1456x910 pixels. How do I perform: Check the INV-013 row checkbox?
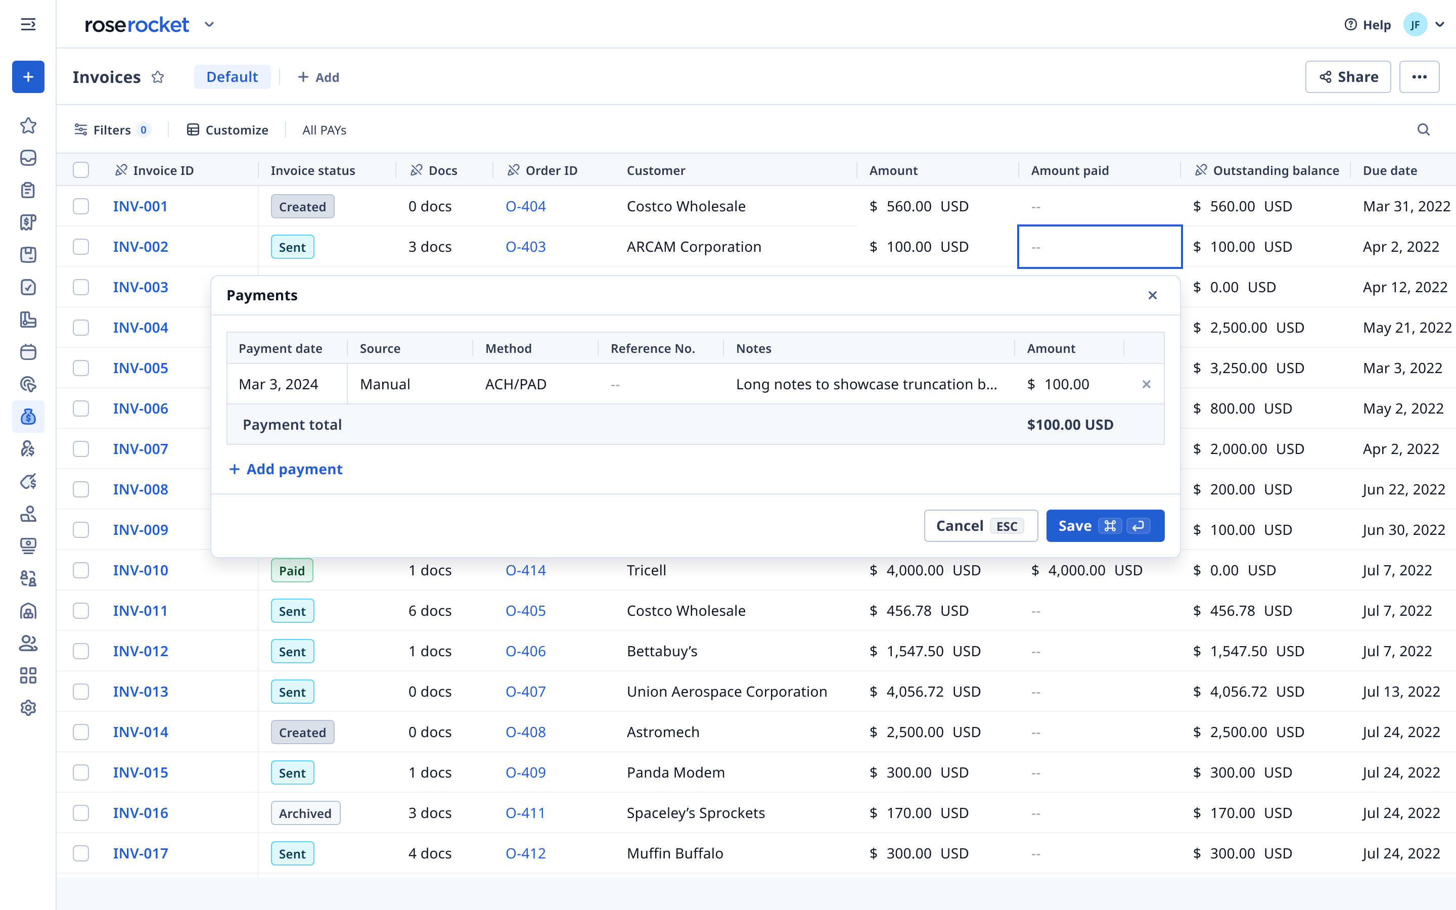(x=80, y=692)
